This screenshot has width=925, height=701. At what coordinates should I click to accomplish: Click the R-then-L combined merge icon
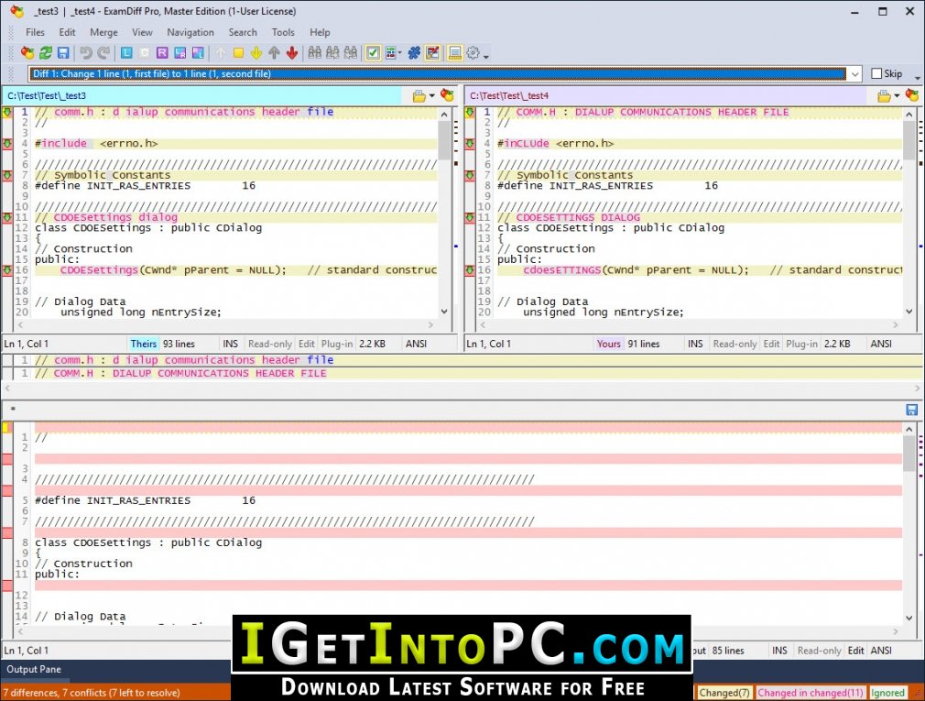[198, 53]
